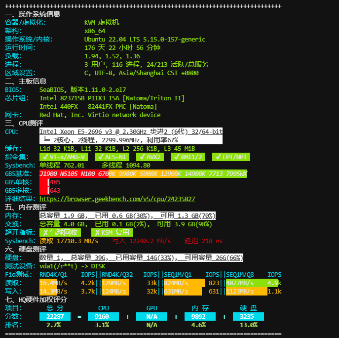339x338 pixels.
Task: Click the 4877MB/s read bar
Action: click(x=252, y=283)
